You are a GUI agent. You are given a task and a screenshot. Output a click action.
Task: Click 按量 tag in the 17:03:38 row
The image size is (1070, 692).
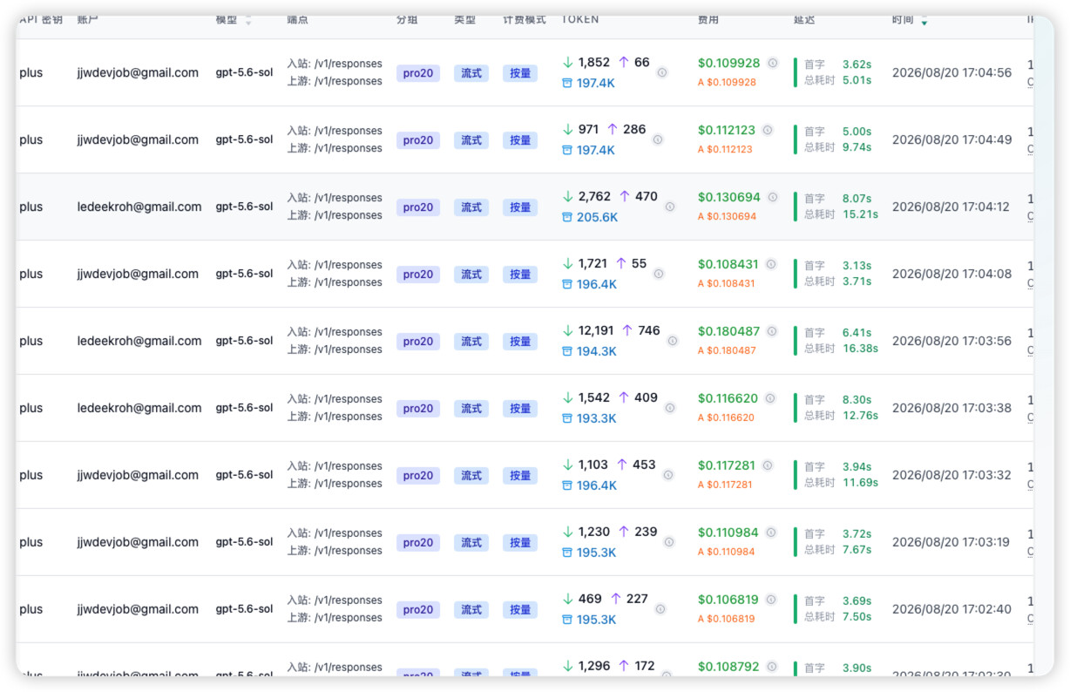(x=520, y=409)
